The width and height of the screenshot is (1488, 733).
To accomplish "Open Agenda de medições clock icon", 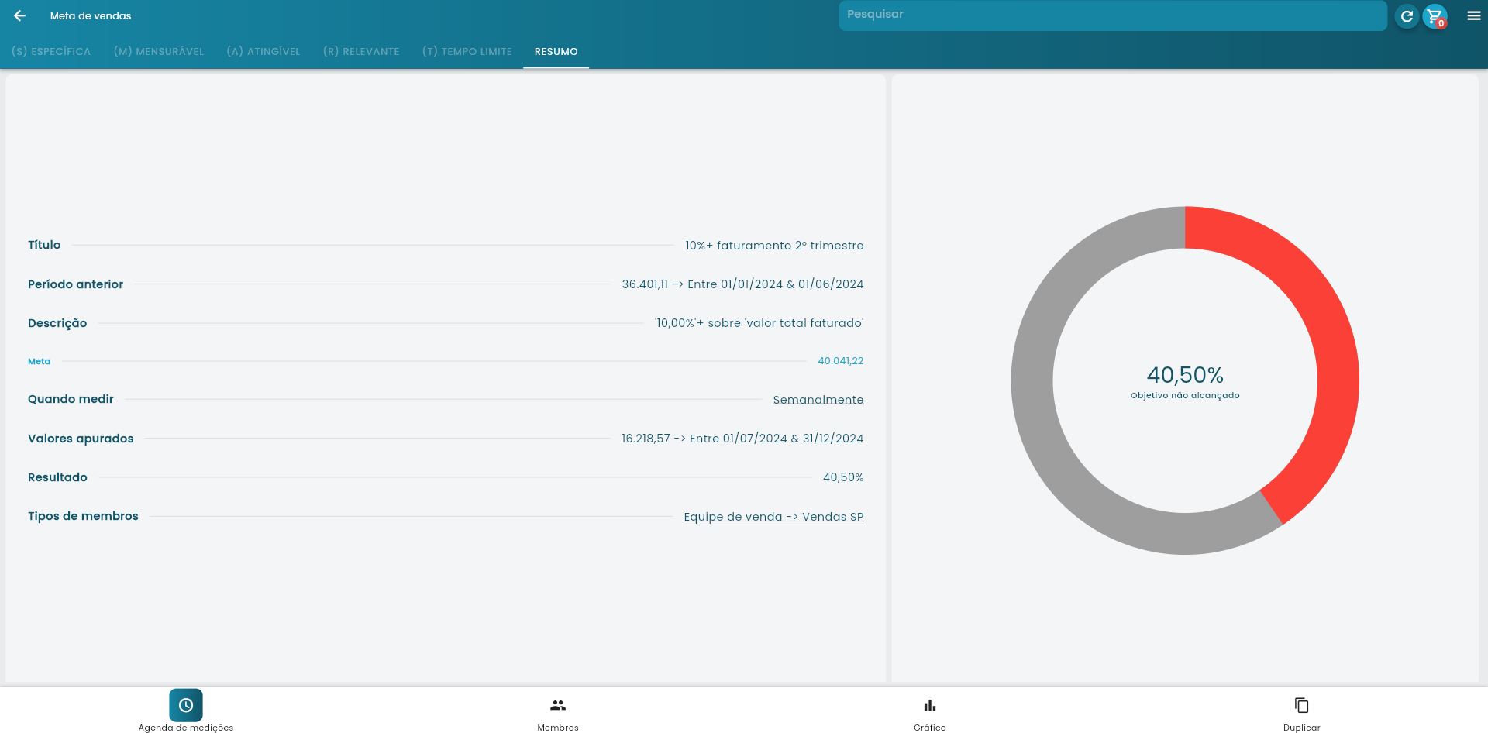I will click(186, 705).
